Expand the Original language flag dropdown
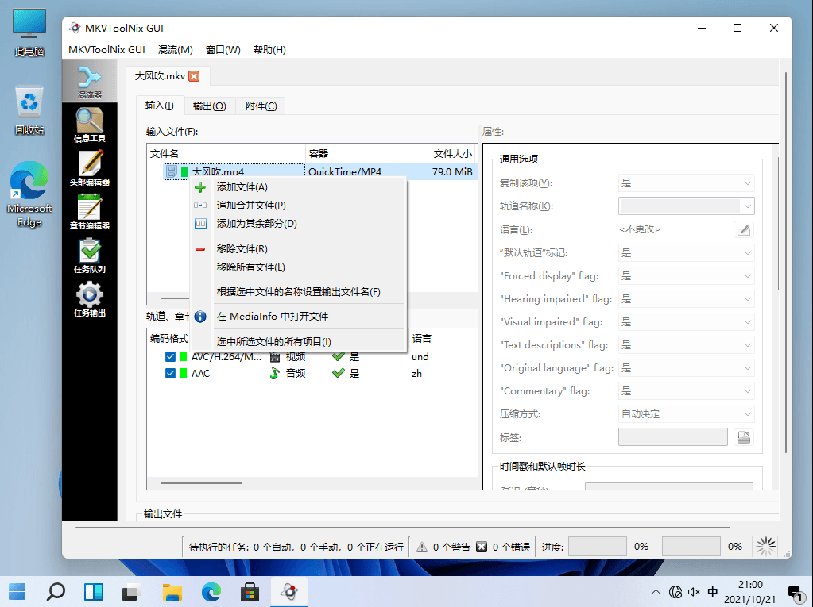Image resolution: width=813 pixels, height=607 pixels. tap(686, 368)
